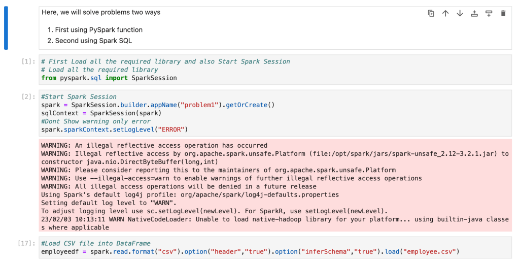Focus the employeedf CSV load code line
Viewport: 519px width, 261px height.
(x=250, y=251)
